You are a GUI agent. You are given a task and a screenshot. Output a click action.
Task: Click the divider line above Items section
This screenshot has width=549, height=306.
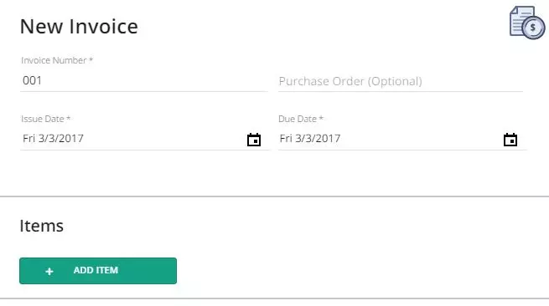click(275, 196)
